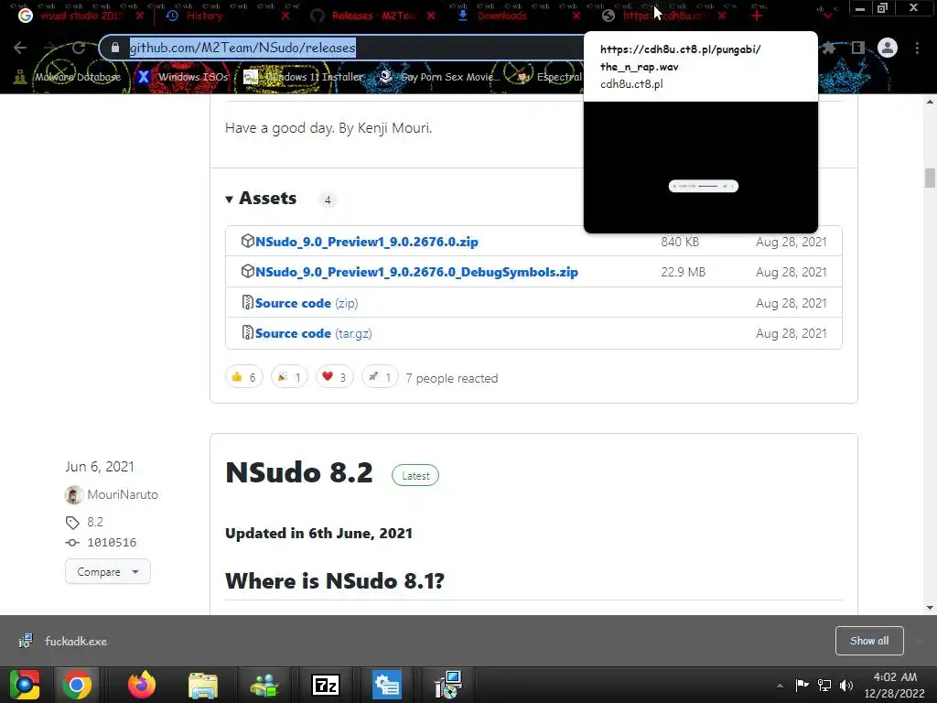Click the package icon beside the DebugSymbols.zip asset
Image resolution: width=937 pixels, height=703 pixels.
coord(247,271)
